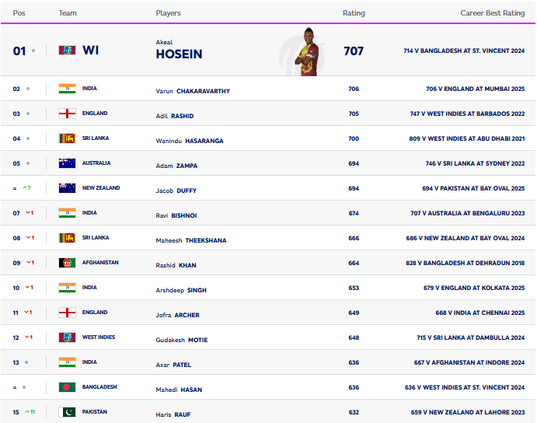Click green up-11 indicator for Haris Rauf

[30, 411]
